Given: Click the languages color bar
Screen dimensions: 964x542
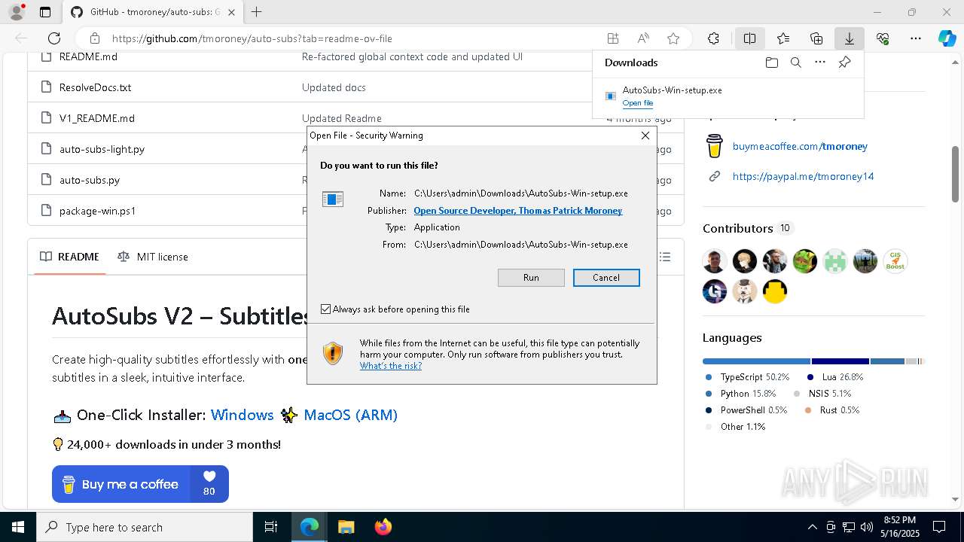Looking at the screenshot, I should tap(813, 361).
